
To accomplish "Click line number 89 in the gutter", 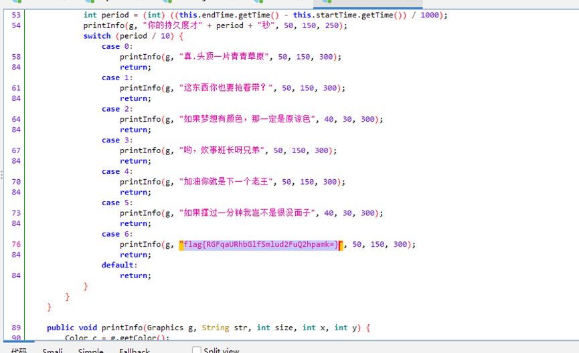I will pos(16,328).
